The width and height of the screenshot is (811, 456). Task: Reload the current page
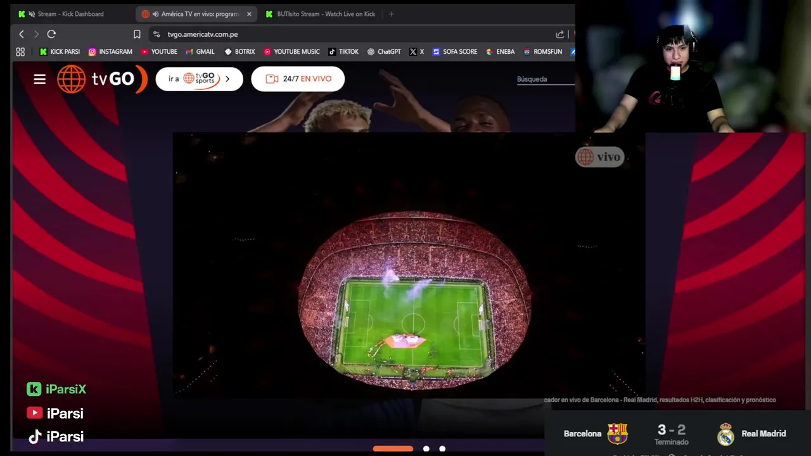(51, 34)
